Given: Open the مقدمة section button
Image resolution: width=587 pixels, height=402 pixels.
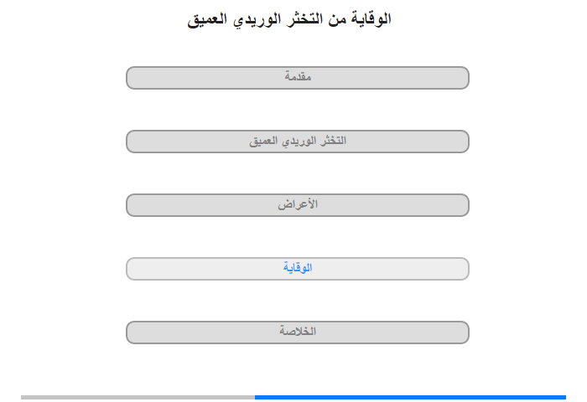Looking at the screenshot, I should tap(297, 78).
